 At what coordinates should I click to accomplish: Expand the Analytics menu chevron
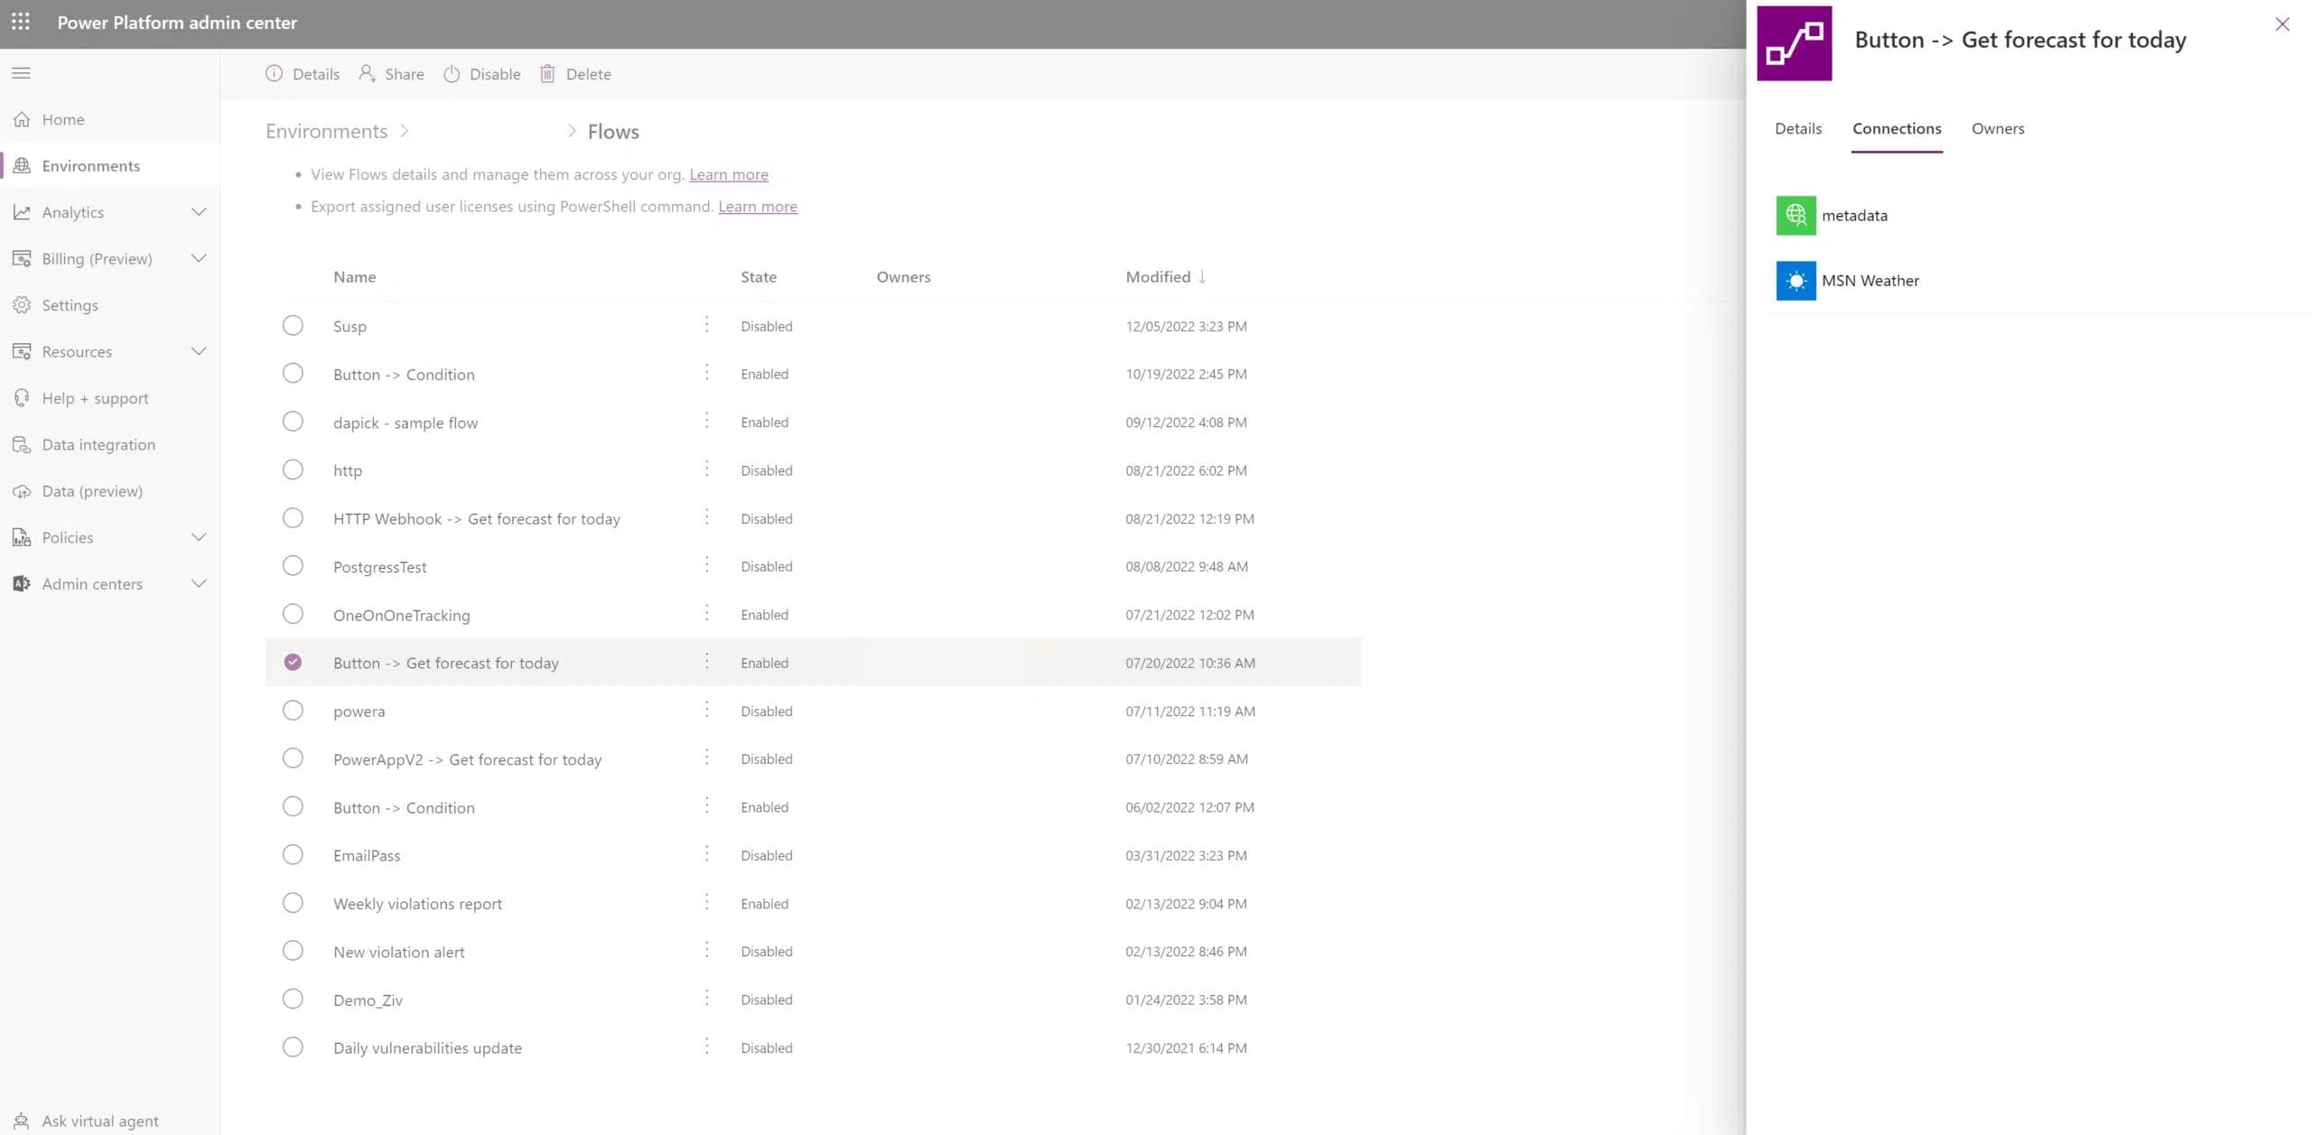(x=199, y=212)
